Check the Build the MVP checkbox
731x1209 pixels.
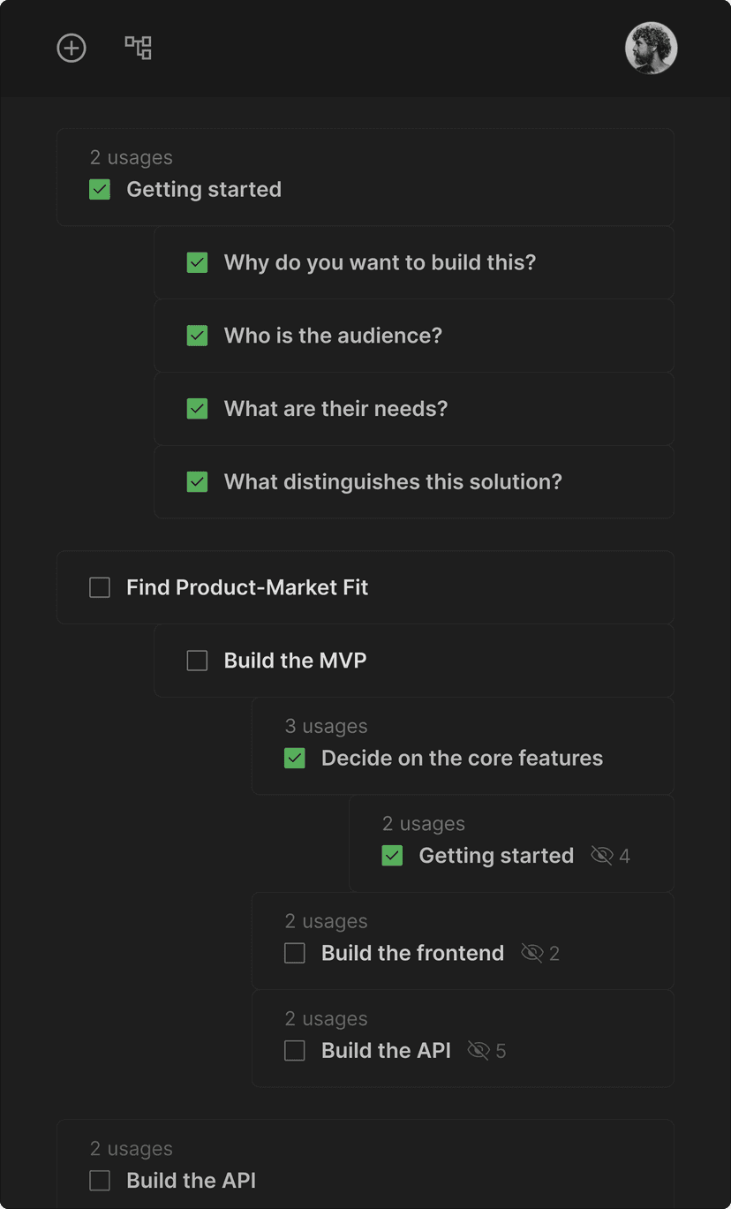click(197, 660)
